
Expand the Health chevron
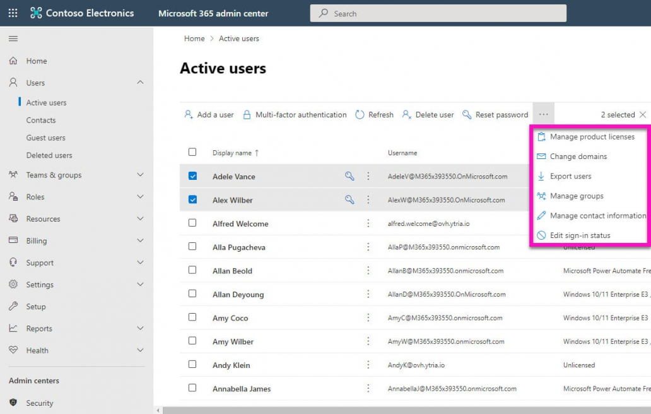[140, 350]
